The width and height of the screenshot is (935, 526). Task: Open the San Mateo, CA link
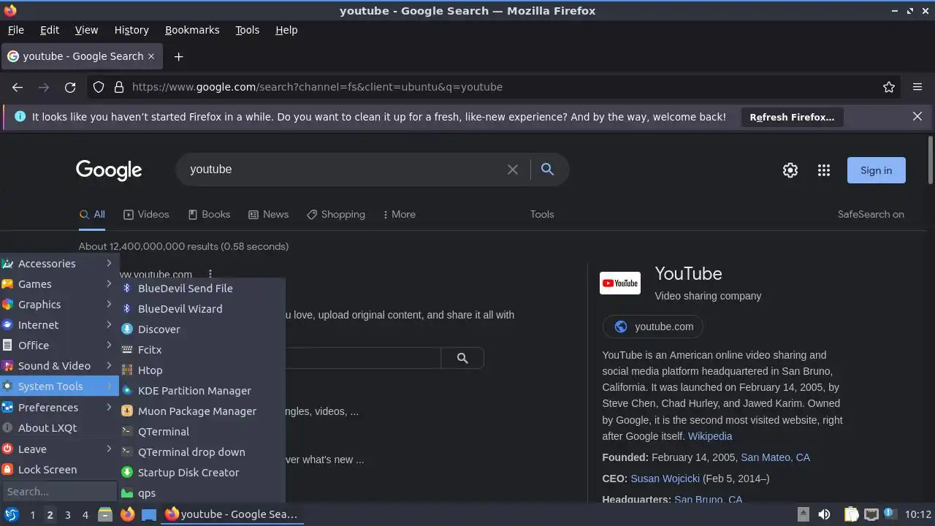coord(775,457)
